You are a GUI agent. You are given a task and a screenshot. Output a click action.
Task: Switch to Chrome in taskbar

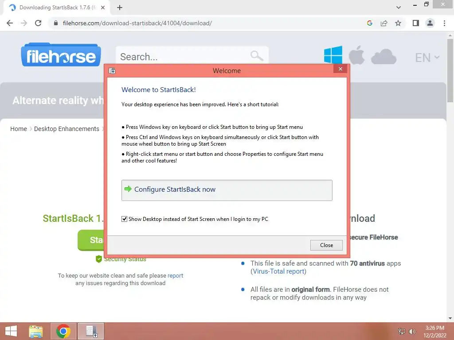[x=63, y=331]
